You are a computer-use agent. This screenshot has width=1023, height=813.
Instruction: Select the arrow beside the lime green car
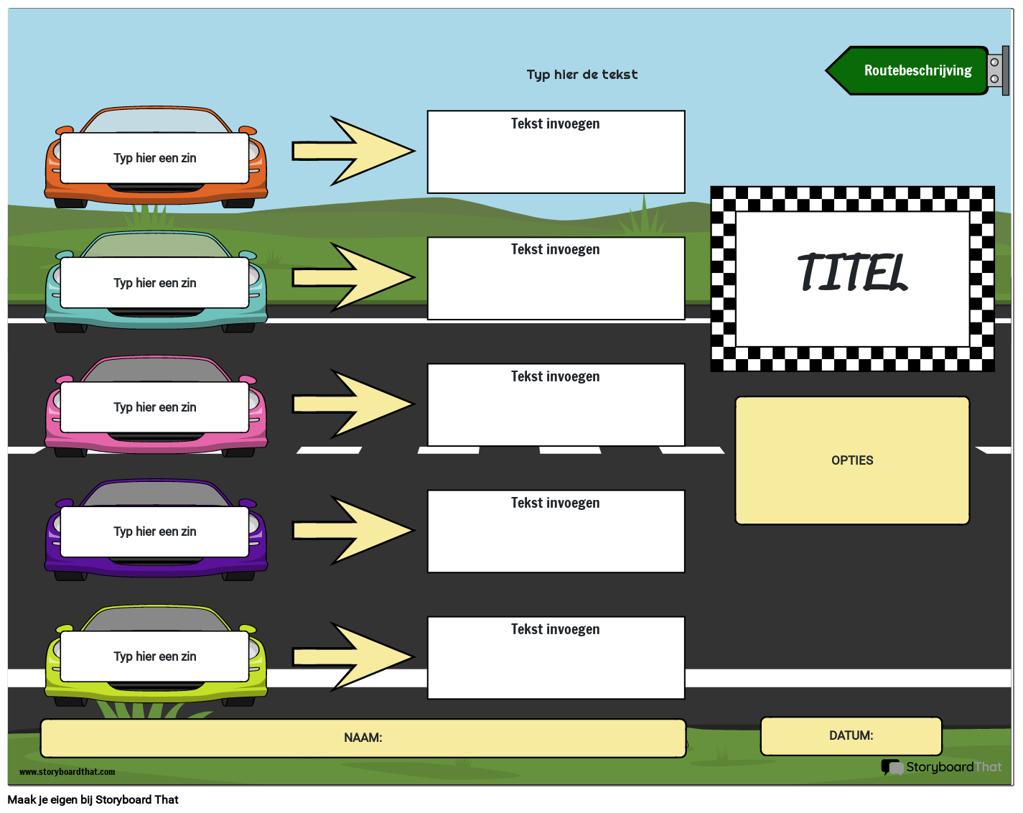(x=353, y=656)
